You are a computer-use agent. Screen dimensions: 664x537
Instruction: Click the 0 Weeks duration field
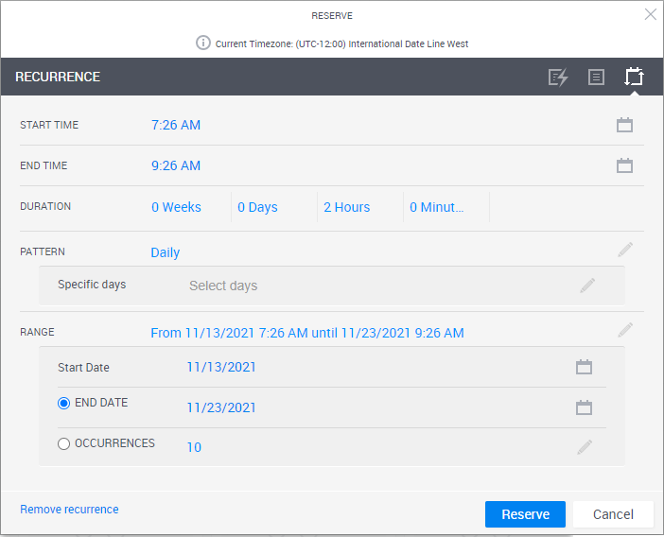coord(176,207)
